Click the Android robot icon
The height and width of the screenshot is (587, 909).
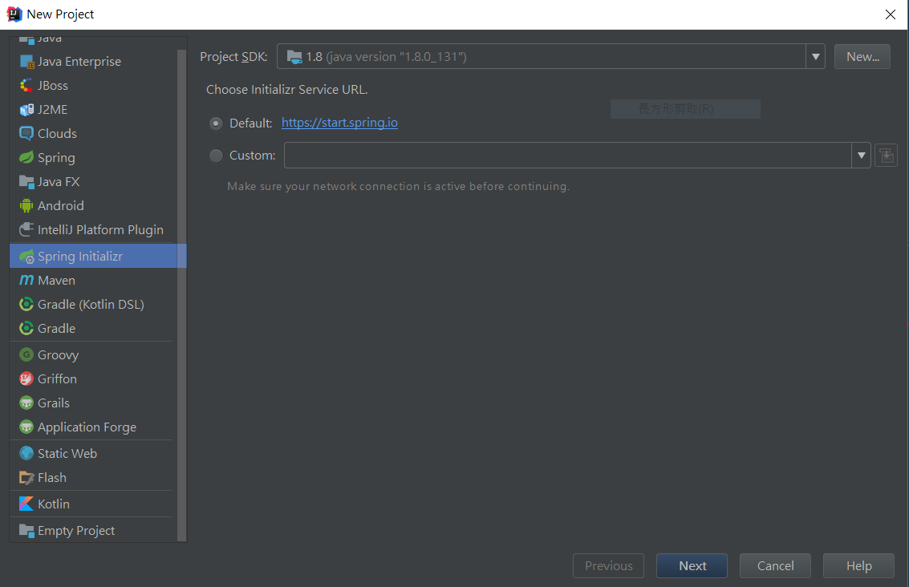[x=26, y=206]
